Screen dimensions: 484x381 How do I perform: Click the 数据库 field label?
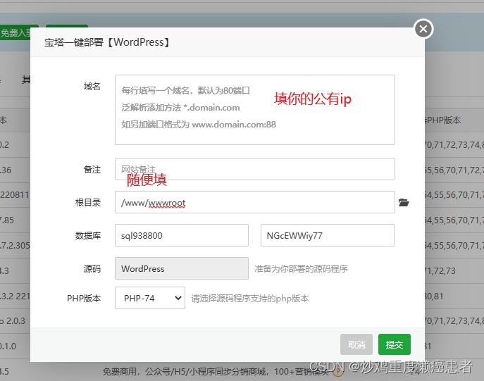click(x=88, y=236)
